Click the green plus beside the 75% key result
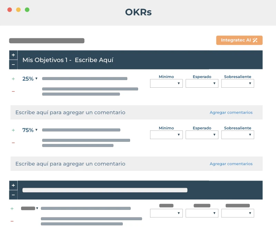Screen dimensions: 276x243 (13, 130)
